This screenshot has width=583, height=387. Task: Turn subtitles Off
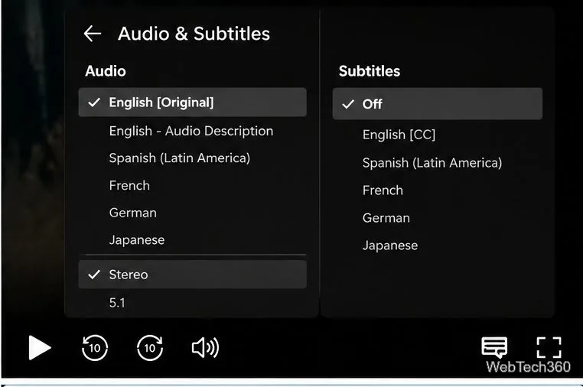pyautogui.click(x=438, y=104)
